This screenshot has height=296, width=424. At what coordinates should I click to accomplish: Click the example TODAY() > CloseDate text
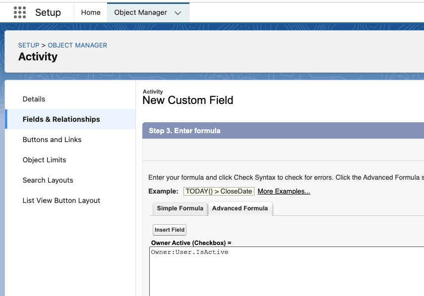219,191
